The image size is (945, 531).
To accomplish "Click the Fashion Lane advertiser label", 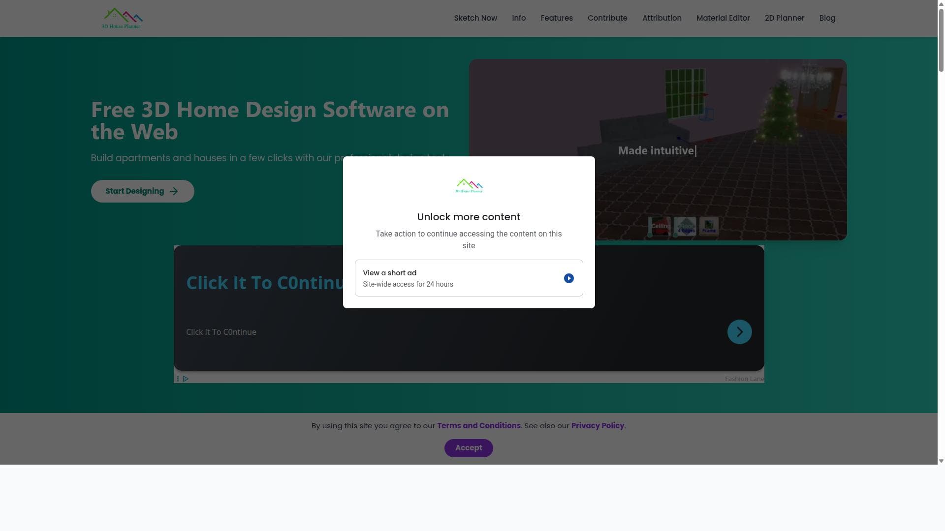I will pyautogui.click(x=744, y=379).
